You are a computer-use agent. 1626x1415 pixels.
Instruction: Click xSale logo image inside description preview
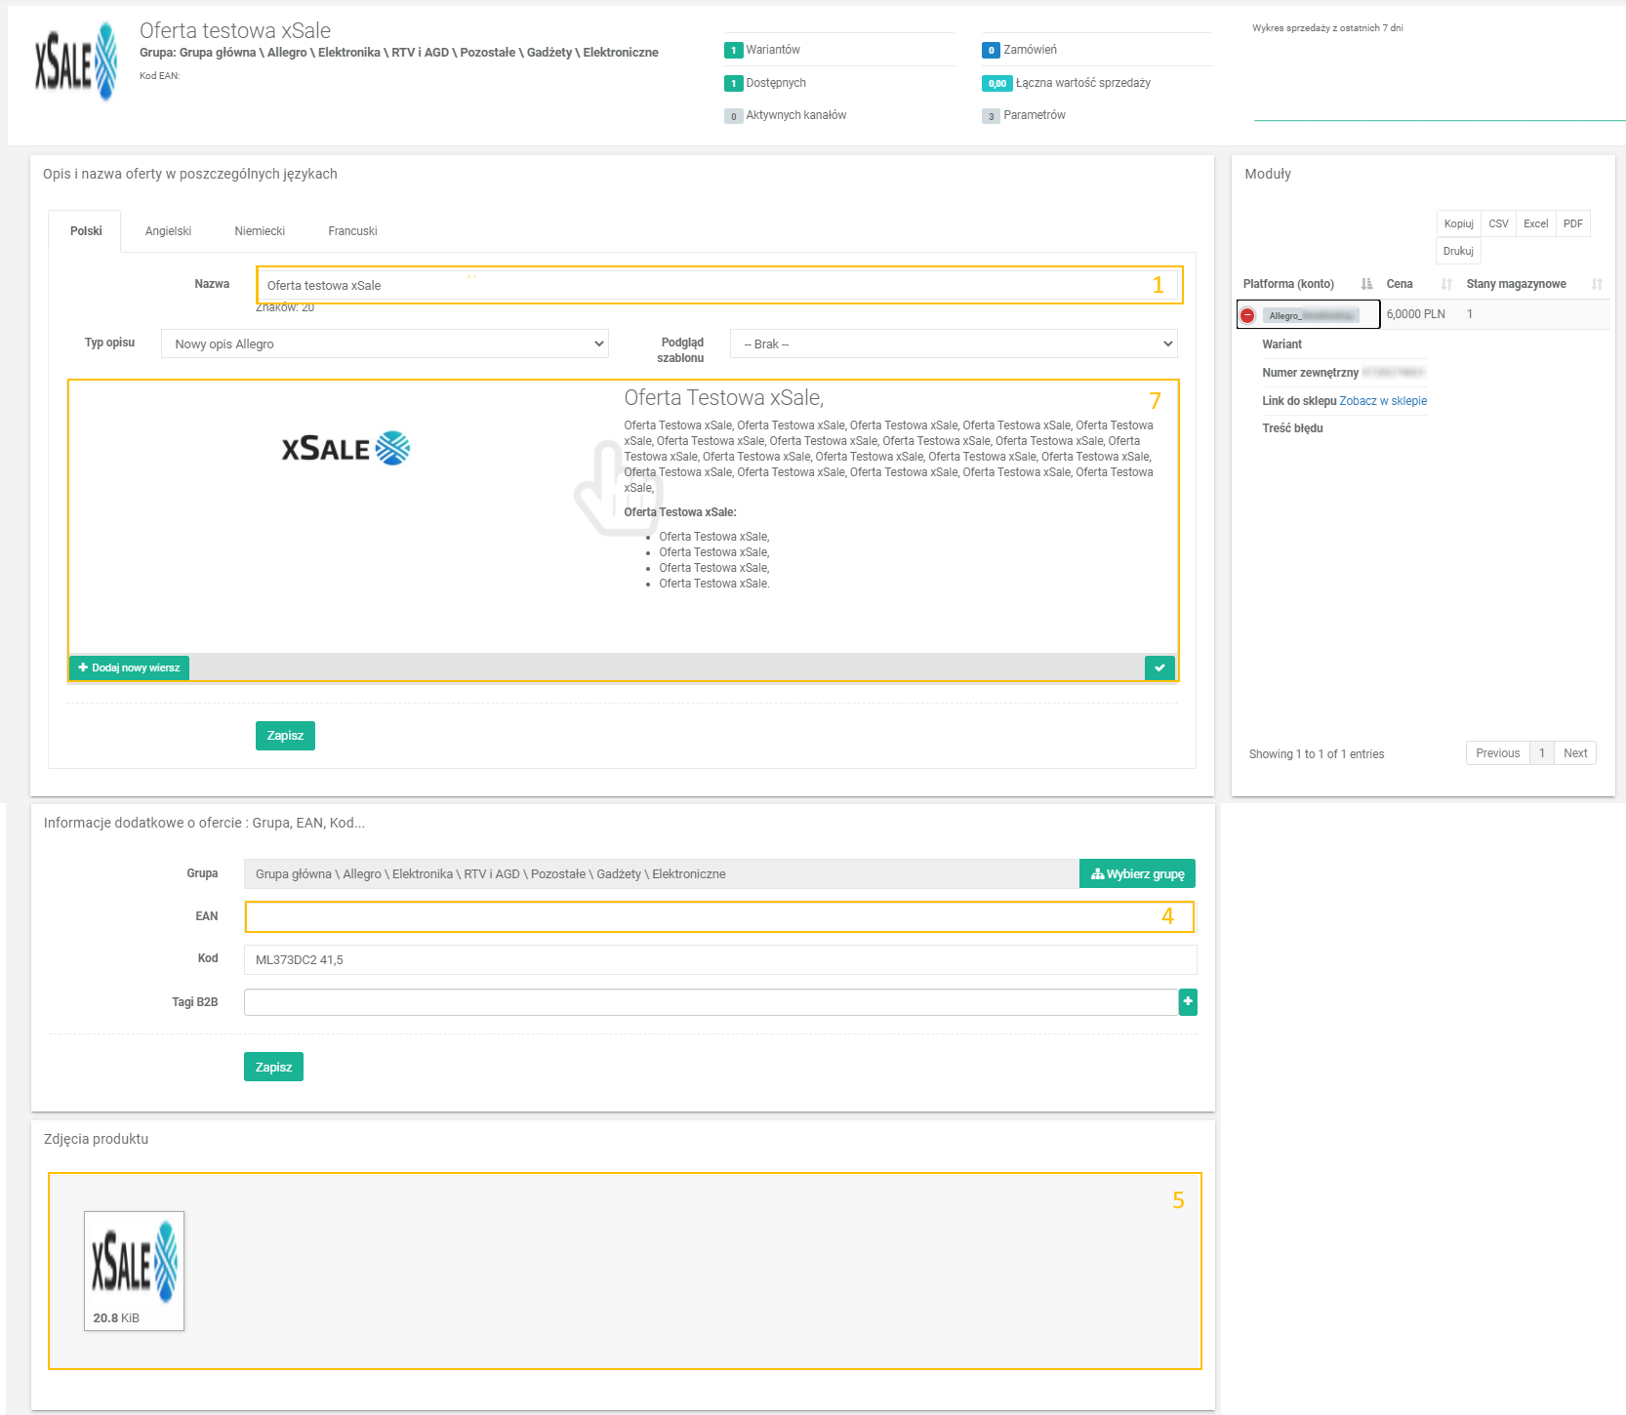pos(346,449)
